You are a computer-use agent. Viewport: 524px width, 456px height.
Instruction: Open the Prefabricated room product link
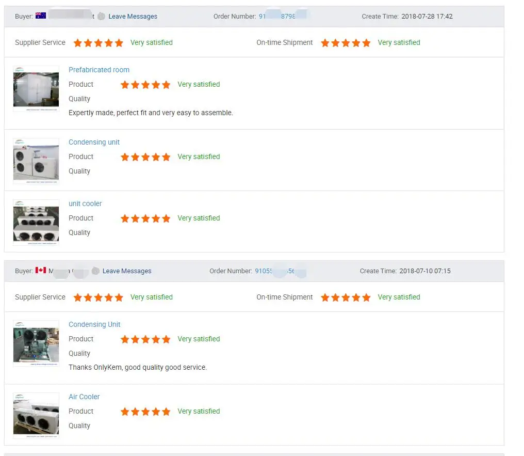click(x=99, y=70)
